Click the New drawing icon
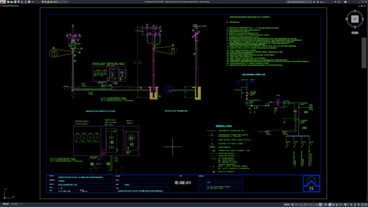 [x=8, y=2]
